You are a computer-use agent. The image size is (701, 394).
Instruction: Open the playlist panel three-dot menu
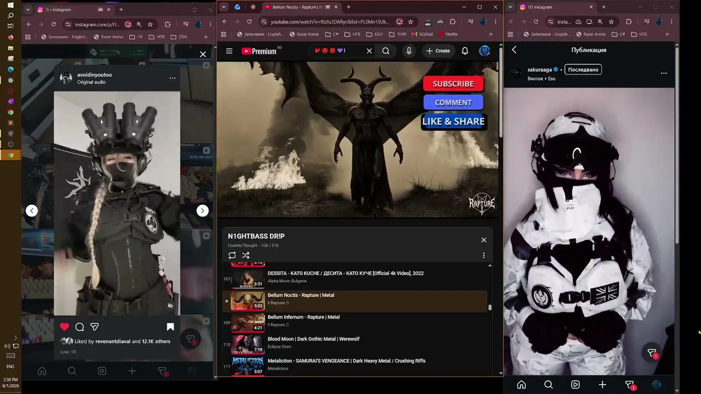484,256
